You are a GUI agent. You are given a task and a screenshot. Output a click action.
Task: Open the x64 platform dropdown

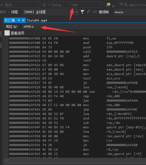[x=86, y=5]
